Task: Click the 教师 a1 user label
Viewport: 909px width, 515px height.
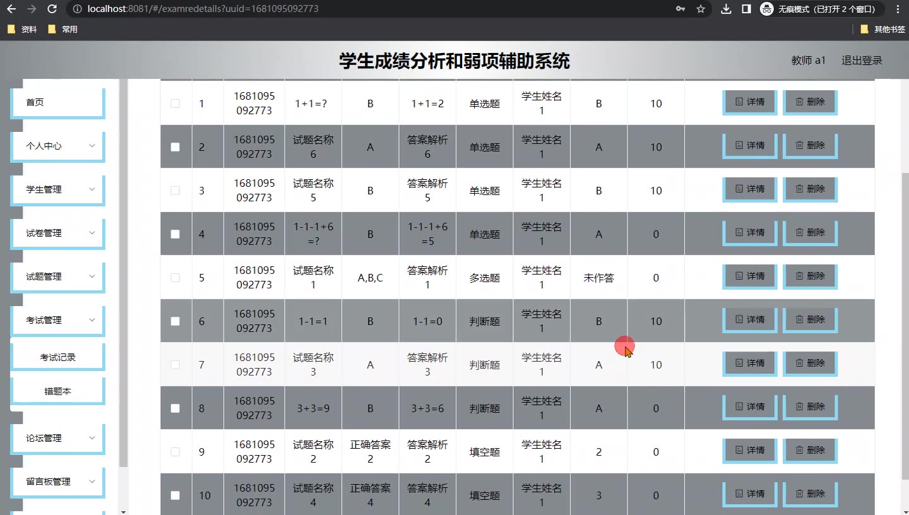Action: click(x=809, y=61)
